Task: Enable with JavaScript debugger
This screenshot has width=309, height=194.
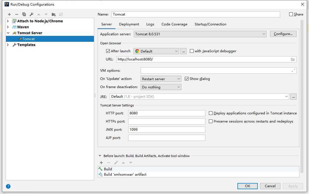Action: pyautogui.click(x=192, y=51)
